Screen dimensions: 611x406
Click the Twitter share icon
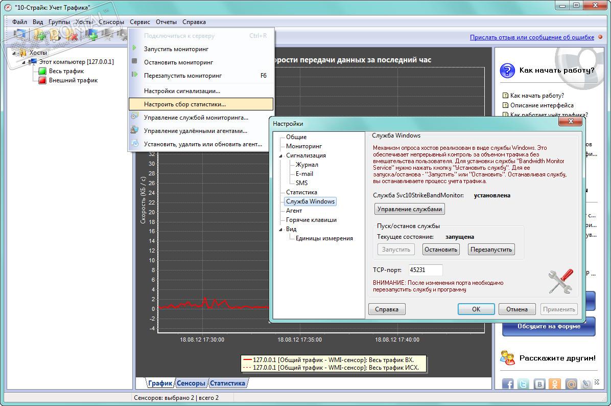(x=524, y=384)
